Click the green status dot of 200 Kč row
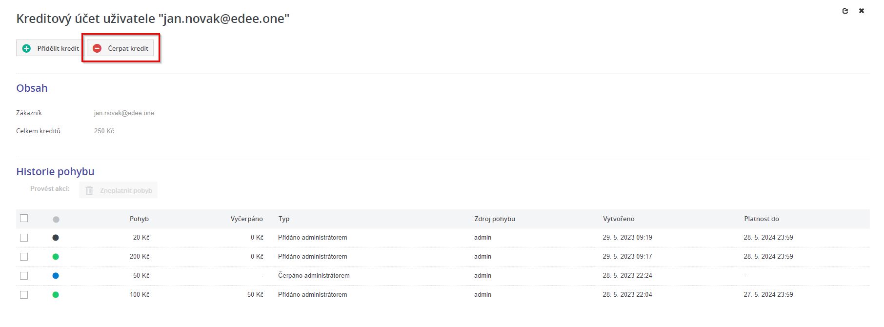The width and height of the screenshot is (884, 327). tap(56, 257)
